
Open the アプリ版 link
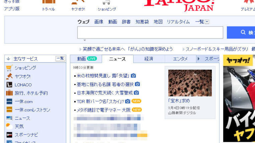pyautogui.click(x=12, y=9)
